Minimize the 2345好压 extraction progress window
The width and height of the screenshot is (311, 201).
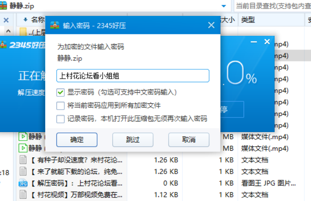click(254, 42)
